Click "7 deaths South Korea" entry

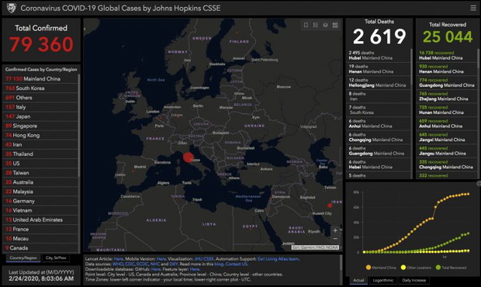point(379,110)
